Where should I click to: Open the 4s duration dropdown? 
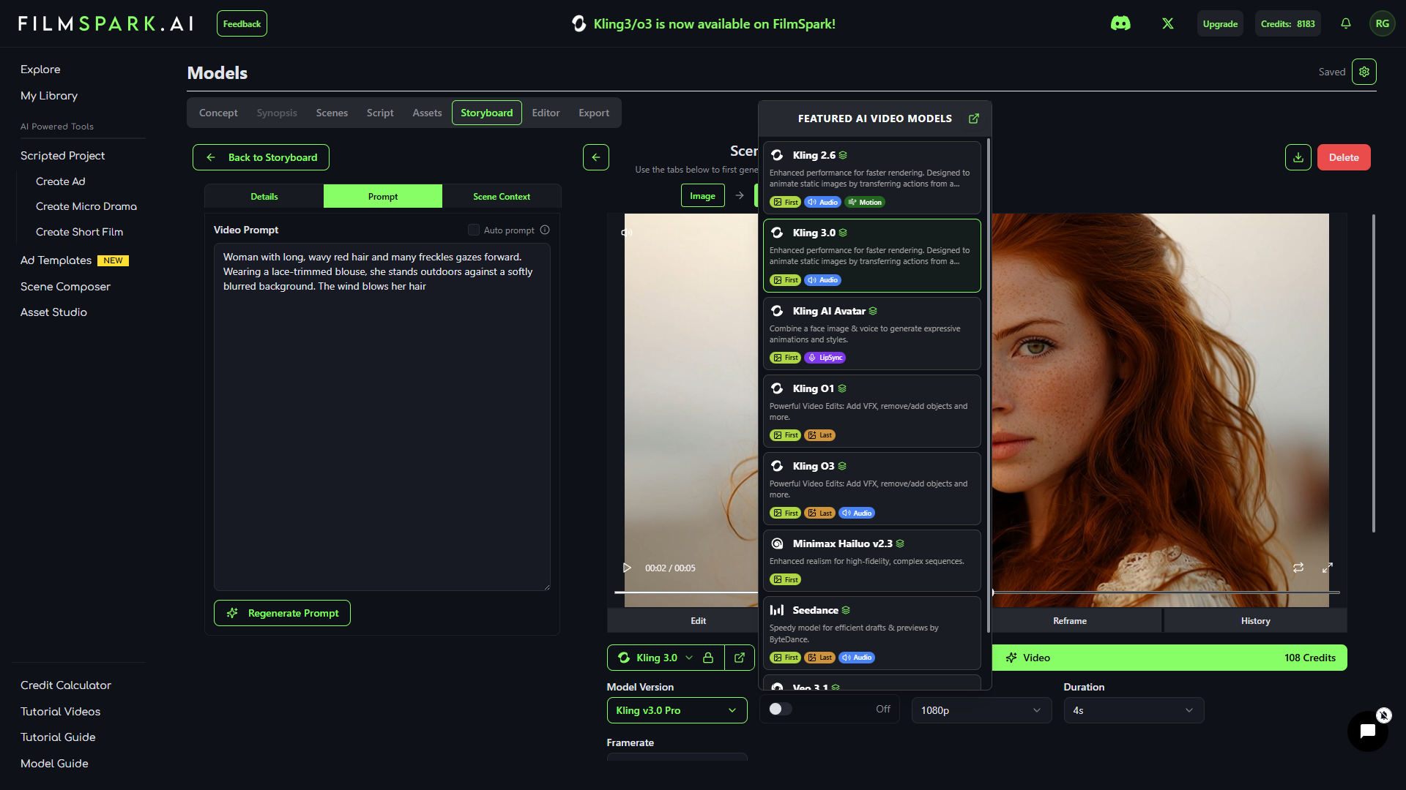click(1133, 710)
